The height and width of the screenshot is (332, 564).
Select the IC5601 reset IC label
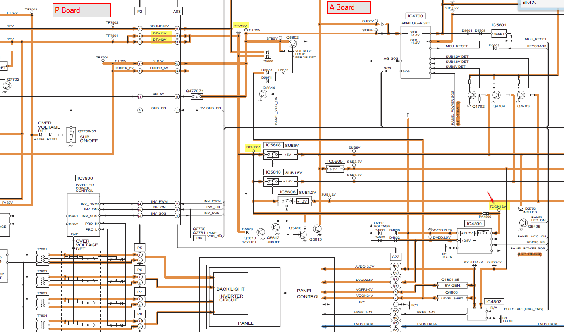click(499, 25)
